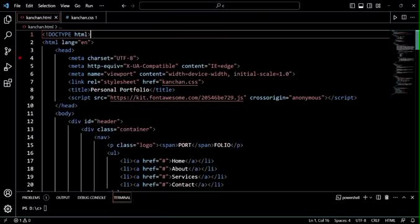This screenshot has height=224, width=420.
Task: Change line ending via CRLF
Action: click(x=375, y=220)
